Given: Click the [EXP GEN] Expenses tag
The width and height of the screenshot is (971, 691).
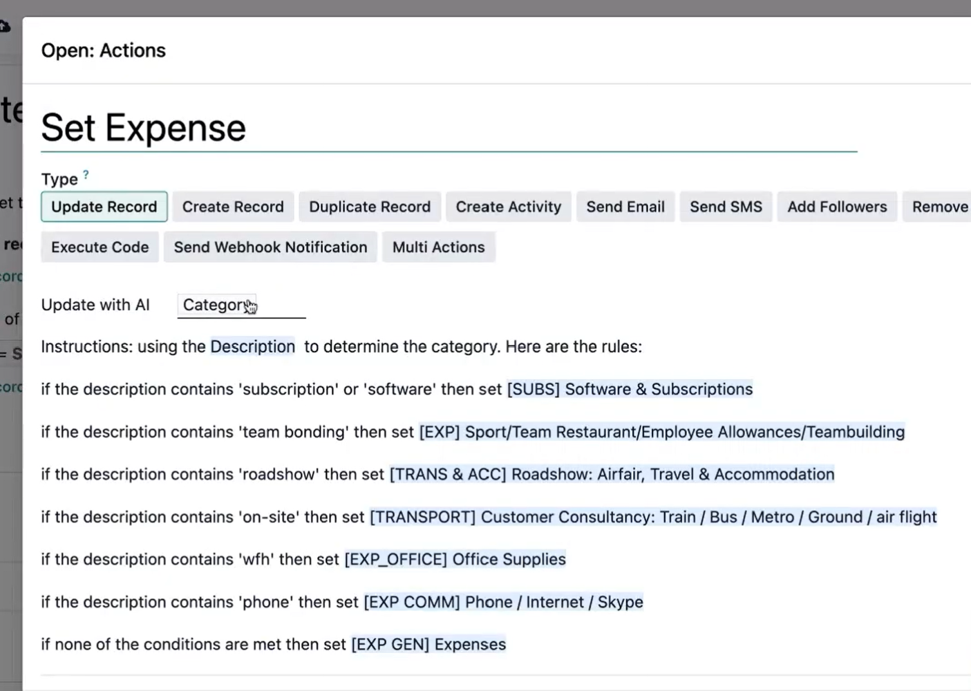Looking at the screenshot, I should point(428,645).
